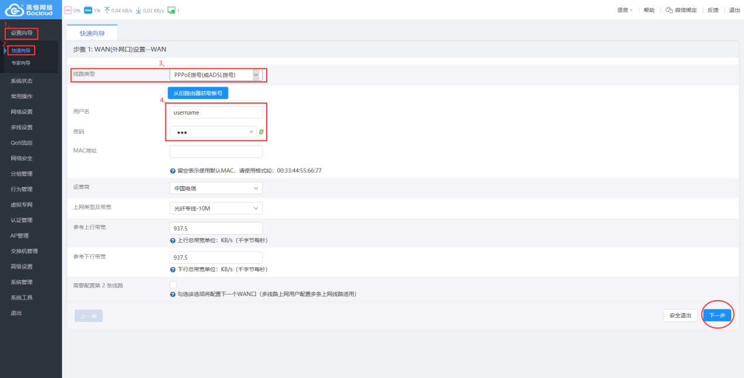
Task: Open the 上网类型及带宽 dropdown
Action: (215, 208)
